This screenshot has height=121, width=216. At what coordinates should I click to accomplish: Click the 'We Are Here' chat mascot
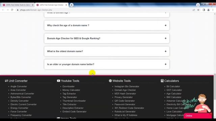click(x=197, y=103)
